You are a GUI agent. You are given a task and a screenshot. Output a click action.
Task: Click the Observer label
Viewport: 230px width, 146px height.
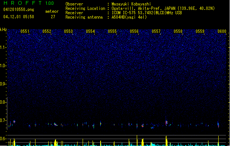click(x=74, y=4)
